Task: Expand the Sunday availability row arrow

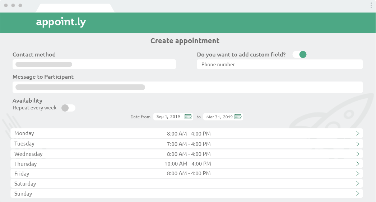Action: coord(357,193)
